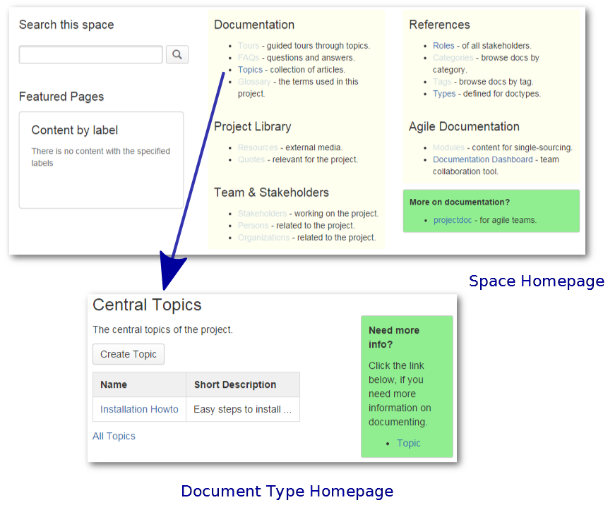615x512 pixels.
Task: Open the Installation Howto topic
Action: click(x=139, y=409)
